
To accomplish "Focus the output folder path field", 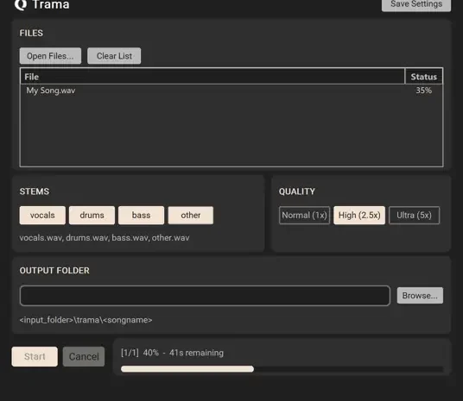I will pyautogui.click(x=205, y=296).
